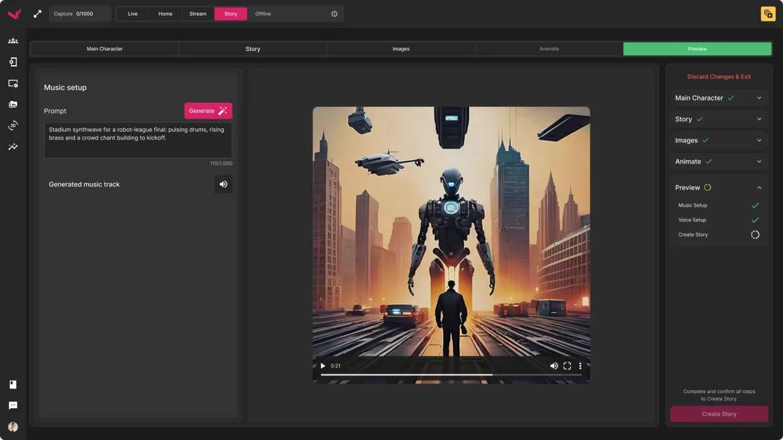783x440 pixels.
Task: Select the Story mode tab
Action: 230,14
